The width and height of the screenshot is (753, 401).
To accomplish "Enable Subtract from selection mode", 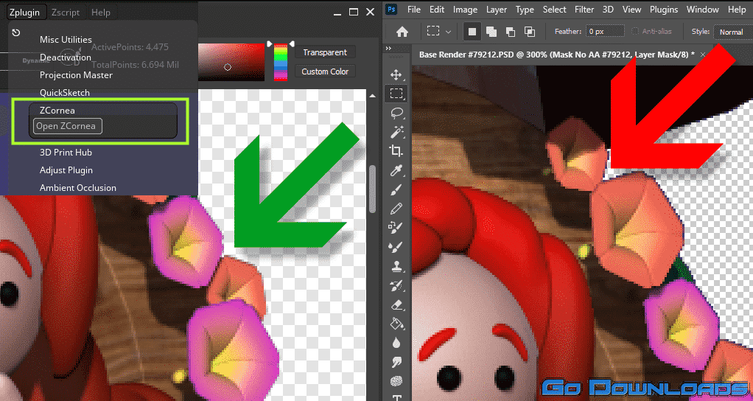I will (x=510, y=32).
